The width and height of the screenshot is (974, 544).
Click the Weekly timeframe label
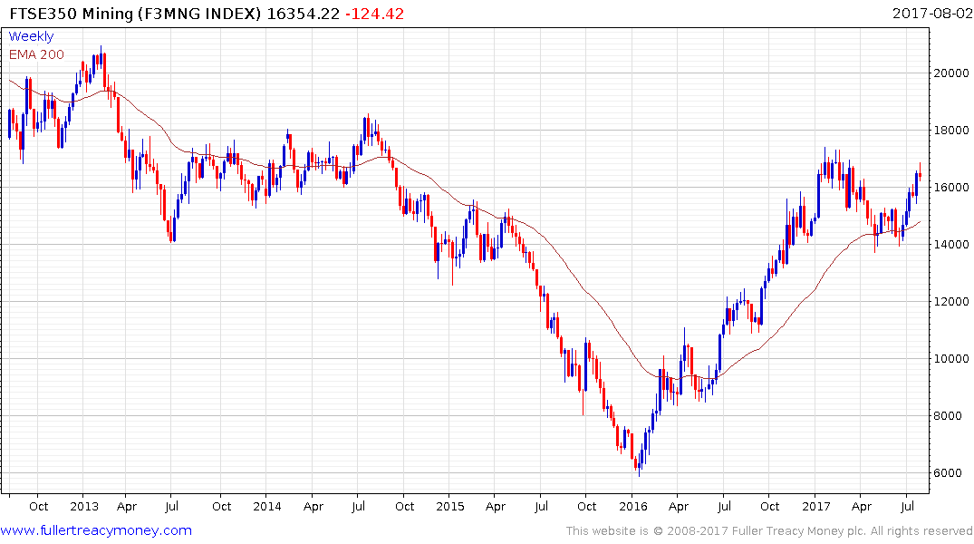31,36
